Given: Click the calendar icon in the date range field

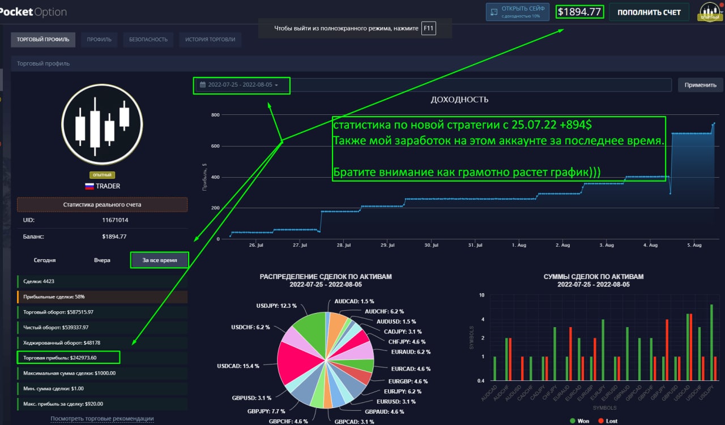Looking at the screenshot, I should 202,85.
